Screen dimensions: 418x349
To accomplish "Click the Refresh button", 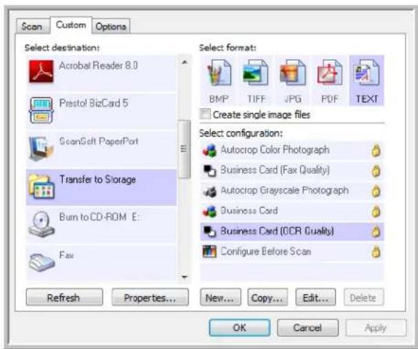I will click(x=64, y=297).
